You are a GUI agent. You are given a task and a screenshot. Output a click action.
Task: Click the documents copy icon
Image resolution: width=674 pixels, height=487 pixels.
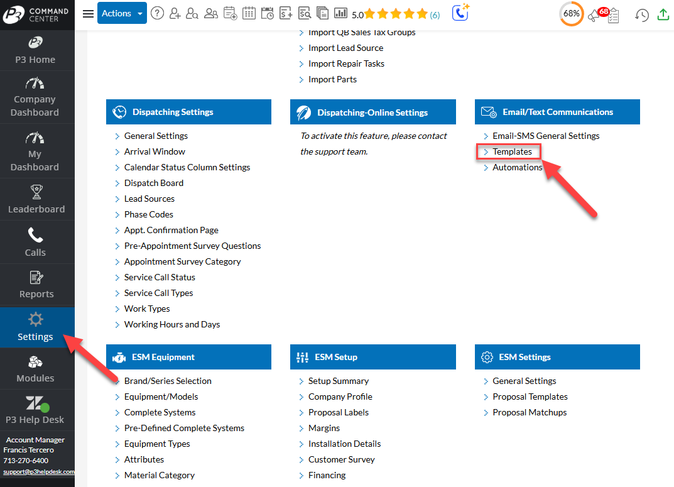tap(322, 13)
